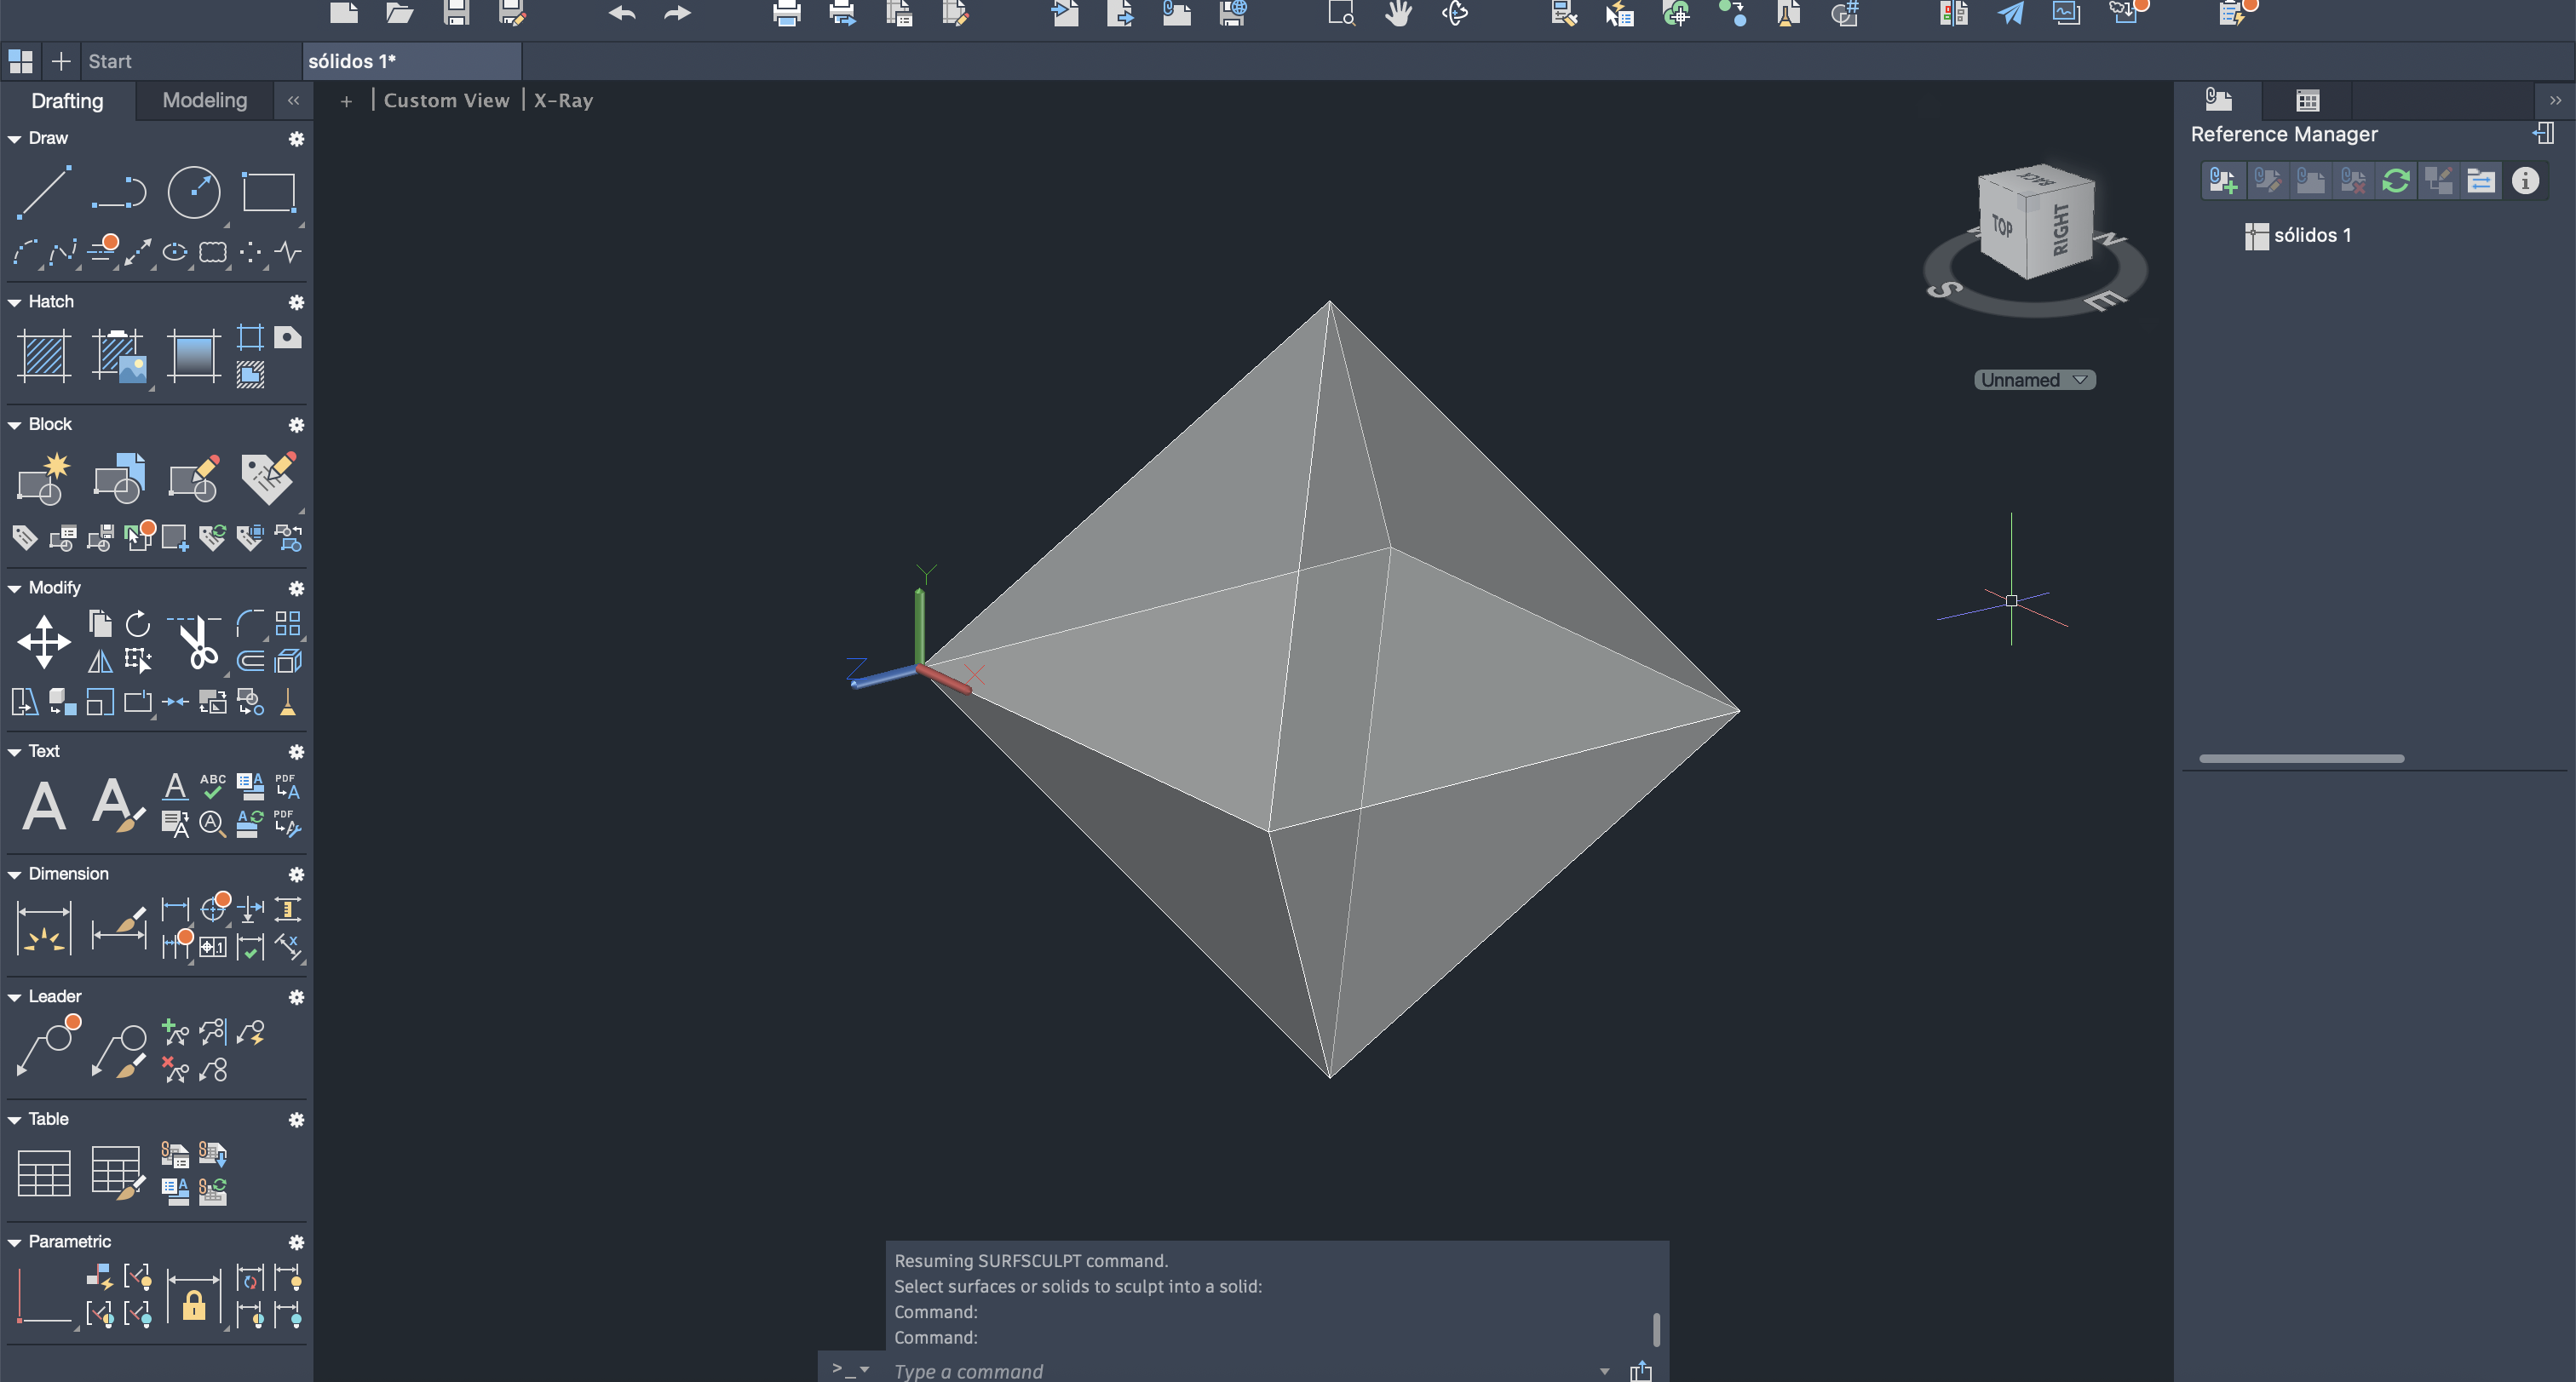
Task: Select the Circle draw tool
Action: (194, 192)
